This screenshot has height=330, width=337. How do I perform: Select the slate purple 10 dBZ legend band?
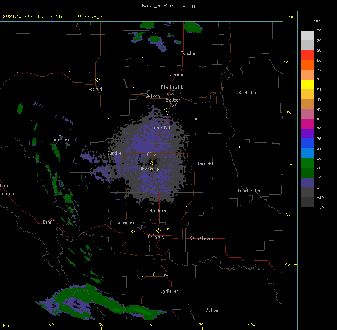click(x=307, y=183)
